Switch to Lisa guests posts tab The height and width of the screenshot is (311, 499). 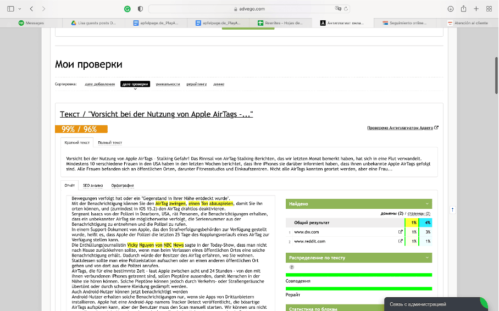click(x=93, y=23)
